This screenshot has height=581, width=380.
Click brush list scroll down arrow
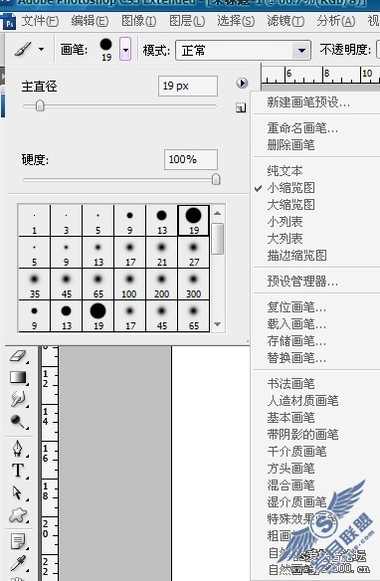(x=218, y=324)
